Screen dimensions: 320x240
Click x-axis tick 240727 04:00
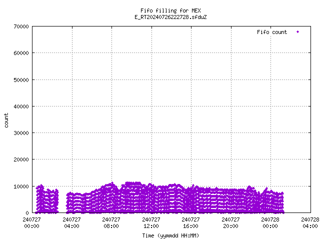pyautogui.click(x=71, y=223)
